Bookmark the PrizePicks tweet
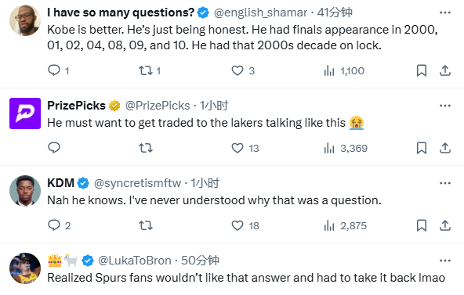Screen dimensions: 464x295 point(422,148)
